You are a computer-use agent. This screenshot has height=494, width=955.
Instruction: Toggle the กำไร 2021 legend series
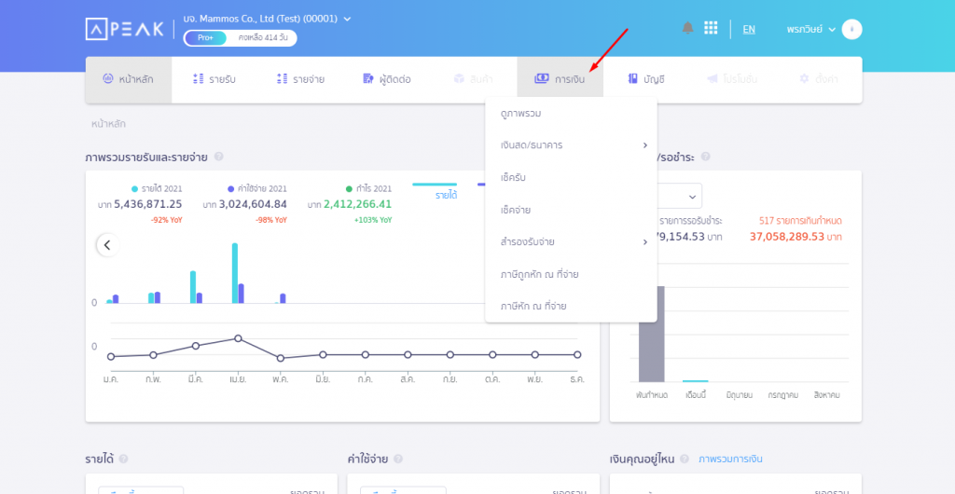[367, 188]
